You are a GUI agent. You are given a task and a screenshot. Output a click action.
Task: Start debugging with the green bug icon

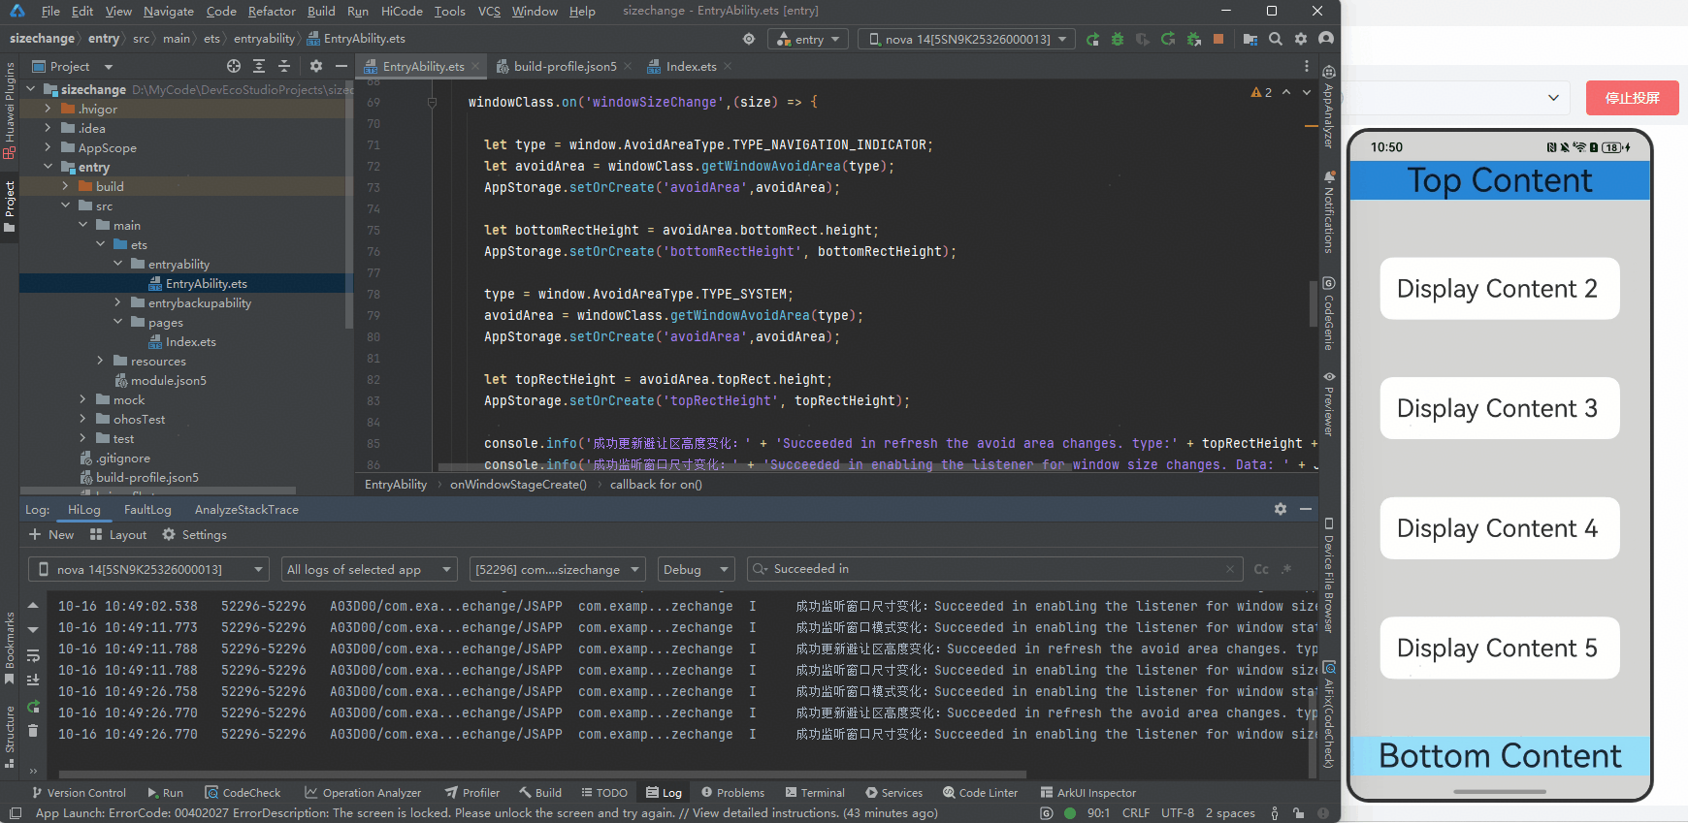click(x=1118, y=39)
